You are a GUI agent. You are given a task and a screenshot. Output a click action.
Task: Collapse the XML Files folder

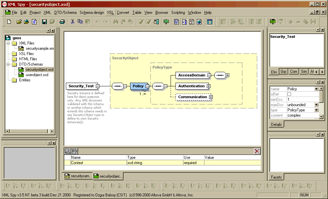pyautogui.click(x=8, y=43)
